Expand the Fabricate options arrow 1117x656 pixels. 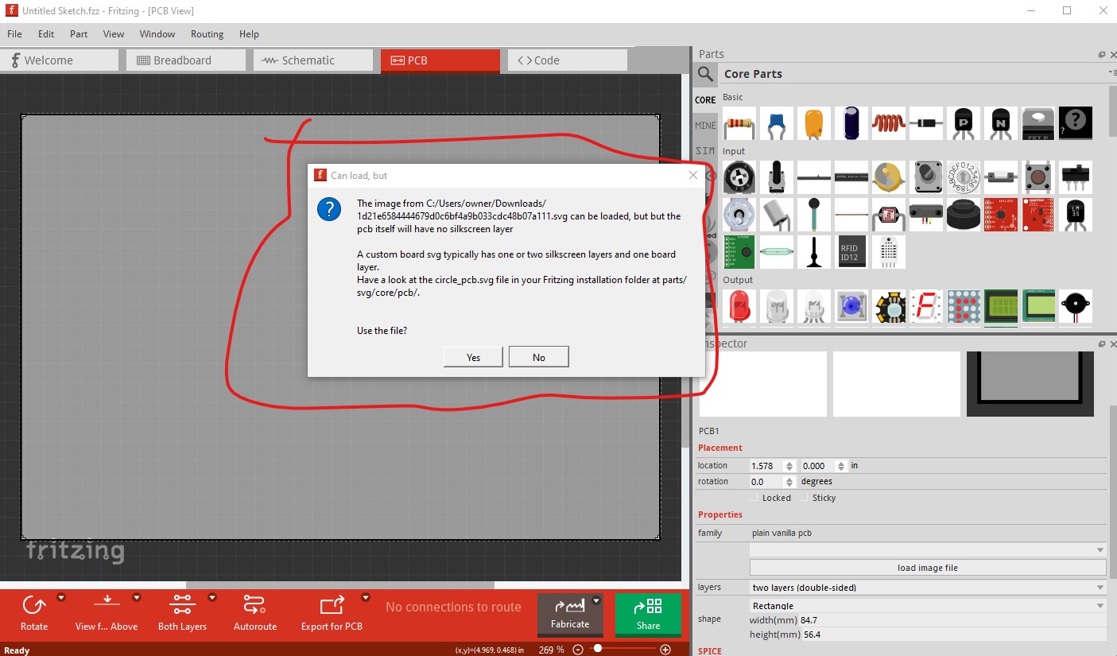tap(596, 601)
